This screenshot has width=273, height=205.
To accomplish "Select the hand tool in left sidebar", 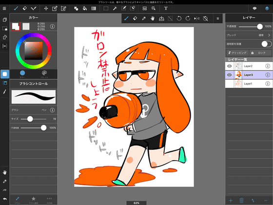I will pos(5,172).
